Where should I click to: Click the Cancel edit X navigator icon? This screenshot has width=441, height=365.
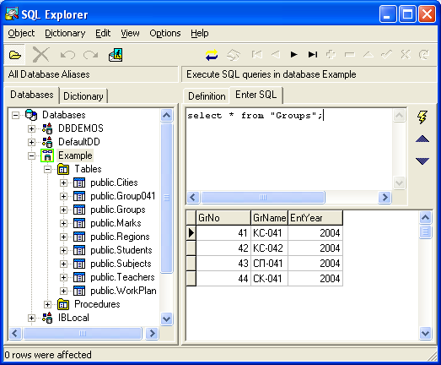406,54
